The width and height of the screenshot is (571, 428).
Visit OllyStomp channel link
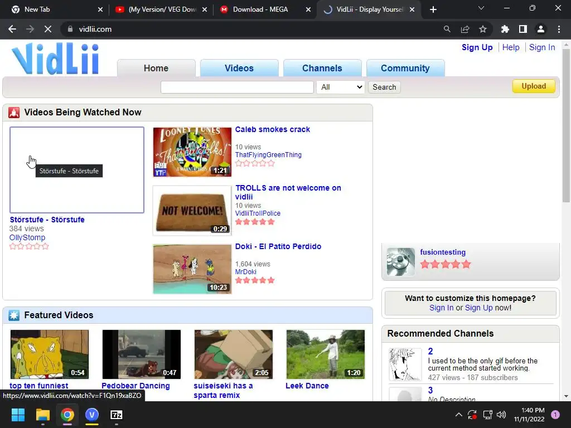[x=27, y=237]
